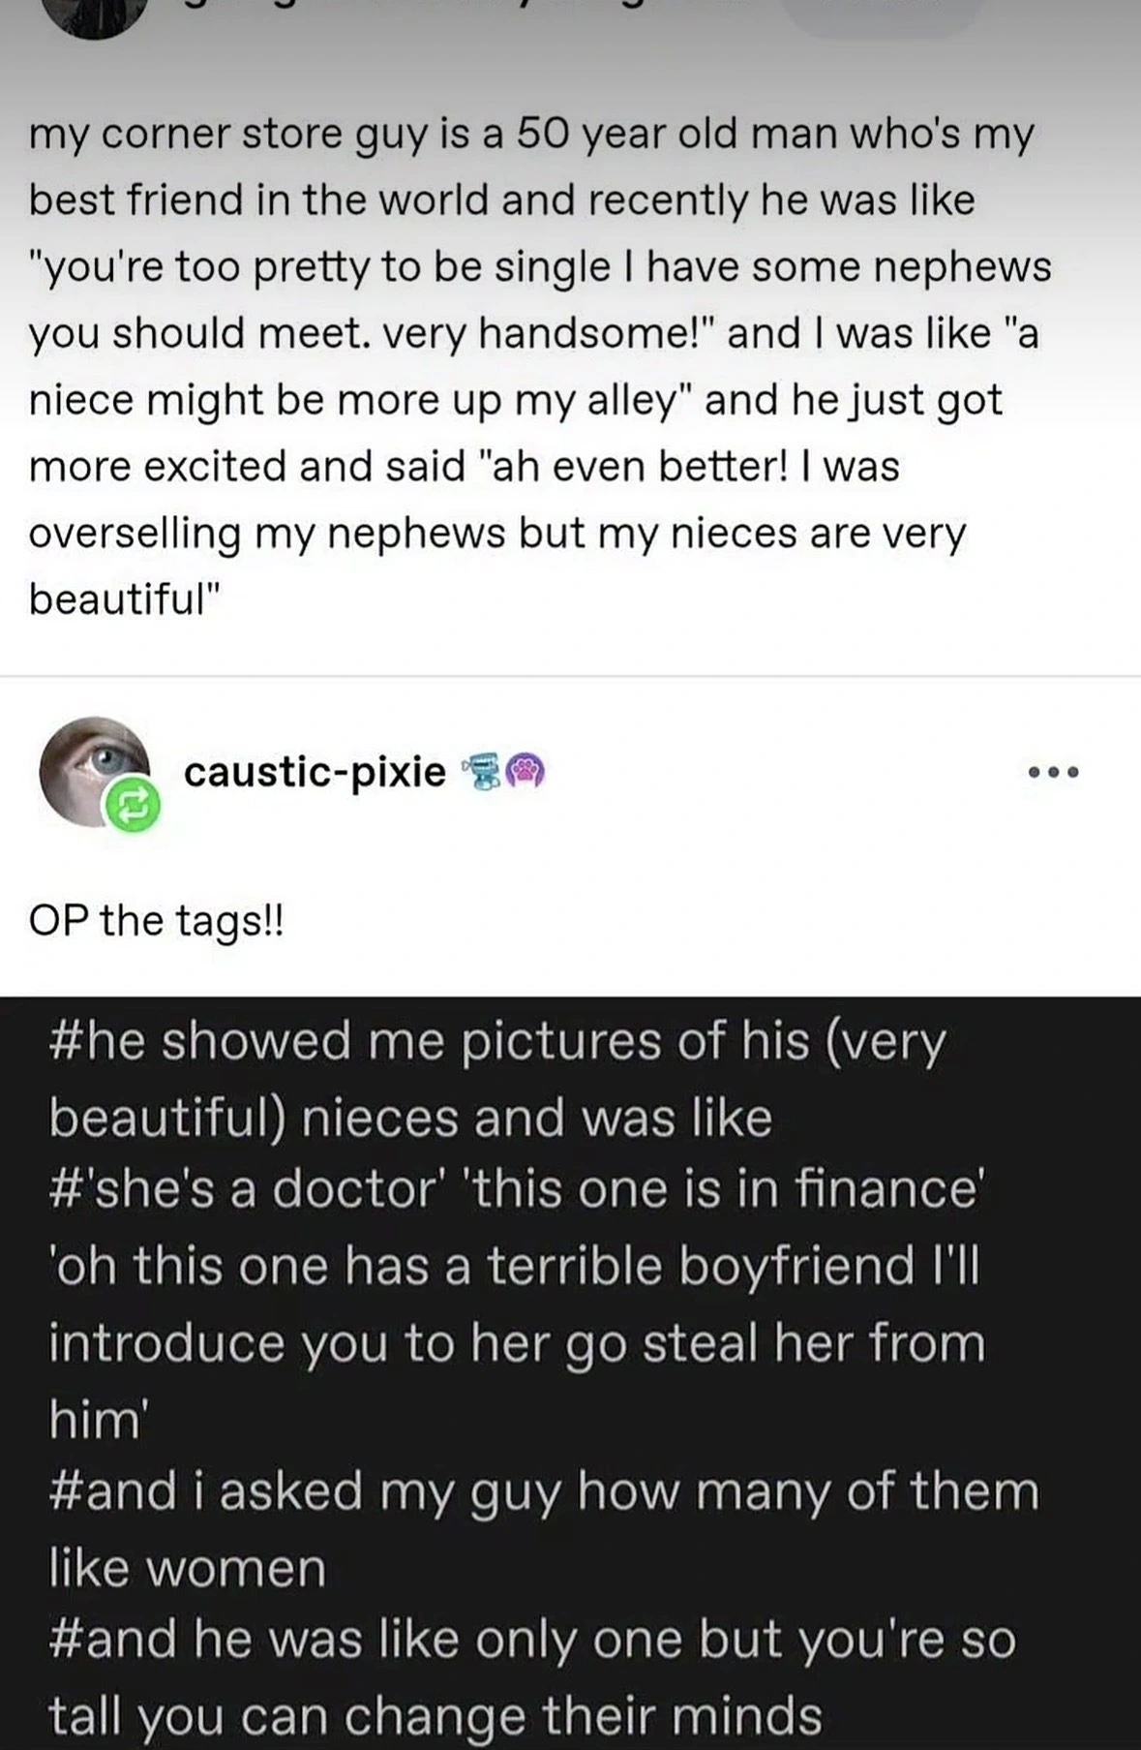Click the 'OP the tags!!' comment text
Viewport: 1141px width, 1750px height.
[157, 920]
